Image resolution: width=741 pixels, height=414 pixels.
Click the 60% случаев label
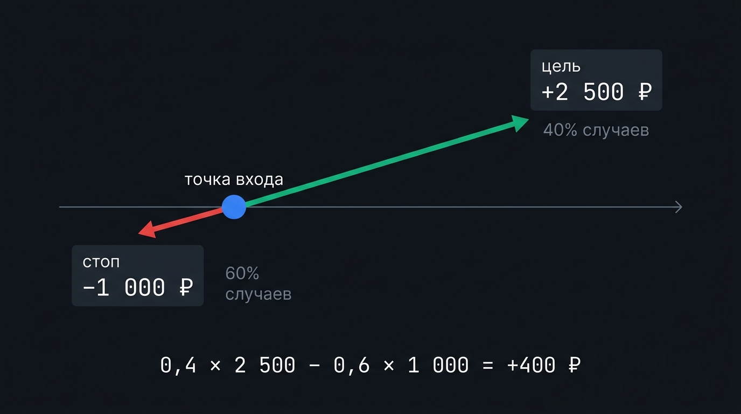pos(258,284)
